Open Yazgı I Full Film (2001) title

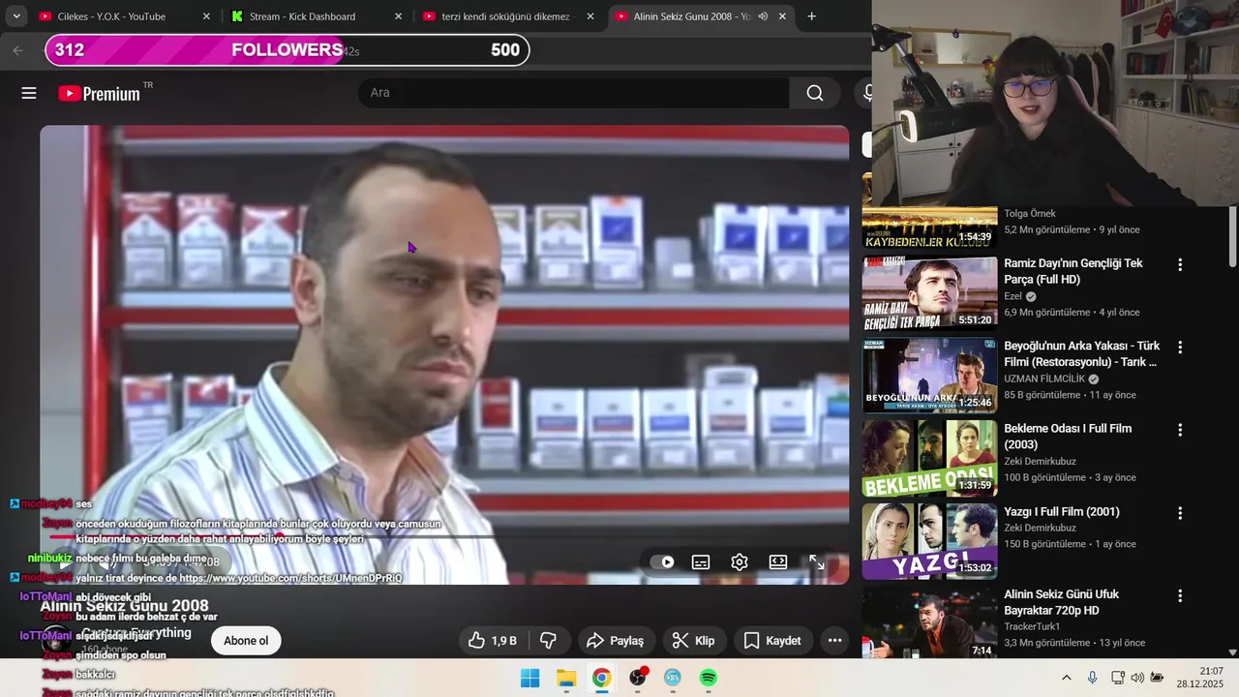click(1062, 511)
